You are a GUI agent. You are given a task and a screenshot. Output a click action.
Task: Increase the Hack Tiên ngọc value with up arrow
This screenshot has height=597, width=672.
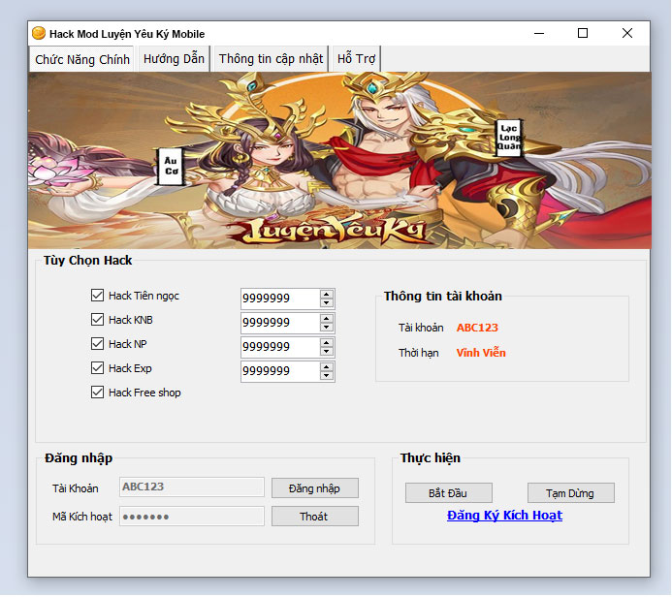(327, 295)
